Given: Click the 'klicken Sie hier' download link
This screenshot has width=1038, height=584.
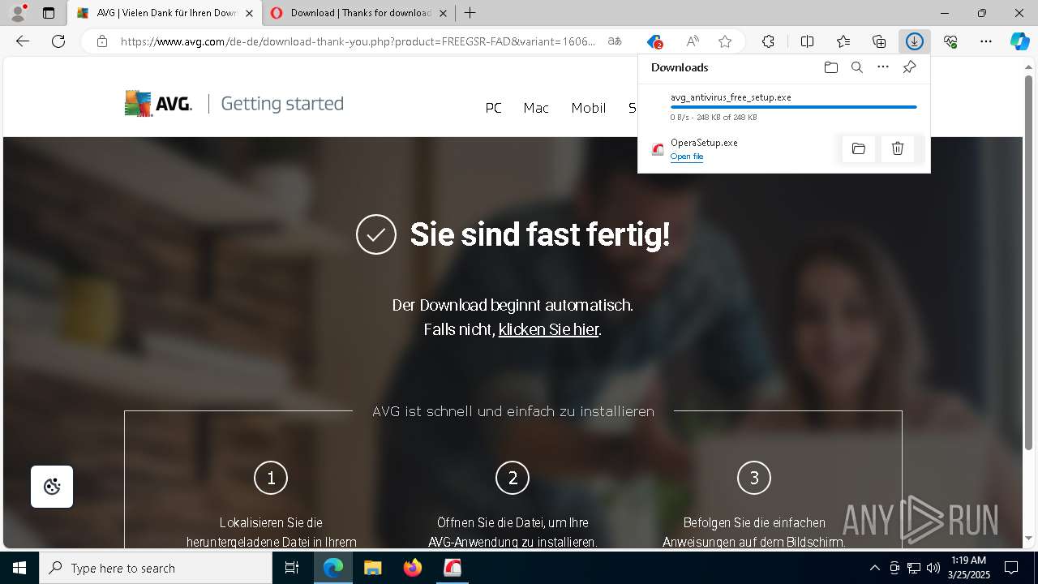Looking at the screenshot, I should 548,329.
